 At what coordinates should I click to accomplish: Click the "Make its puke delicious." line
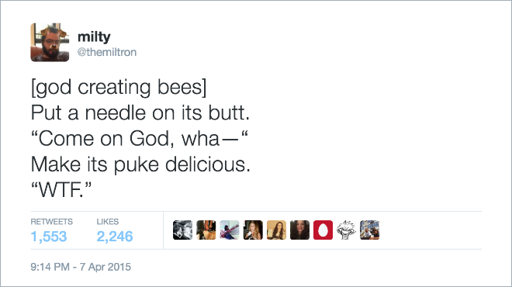(x=140, y=164)
